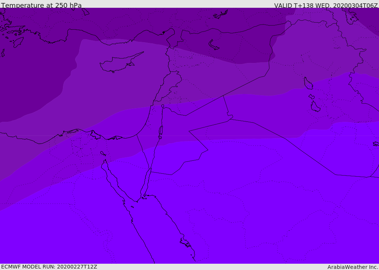Image resolution: width=379 pixels, height=270 pixels.
Task: Click the 'ECMWF MODEL RUN: 20200227T12Z' footer text
Action: coord(49,267)
